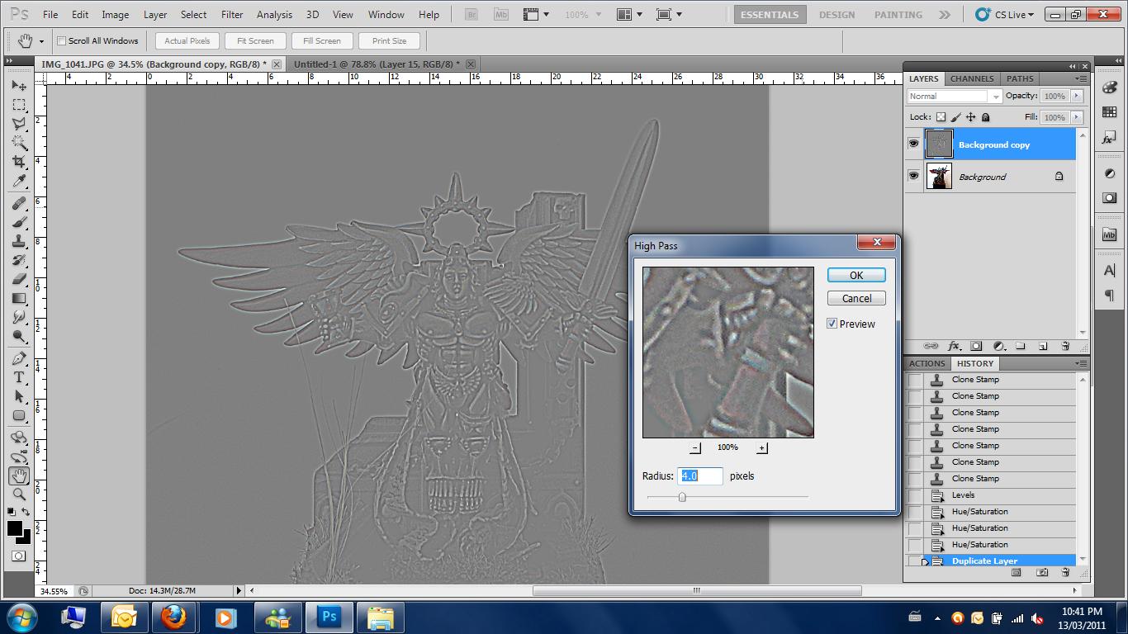Add layer style fx icon
1128x634 pixels.
pyautogui.click(x=954, y=346)
